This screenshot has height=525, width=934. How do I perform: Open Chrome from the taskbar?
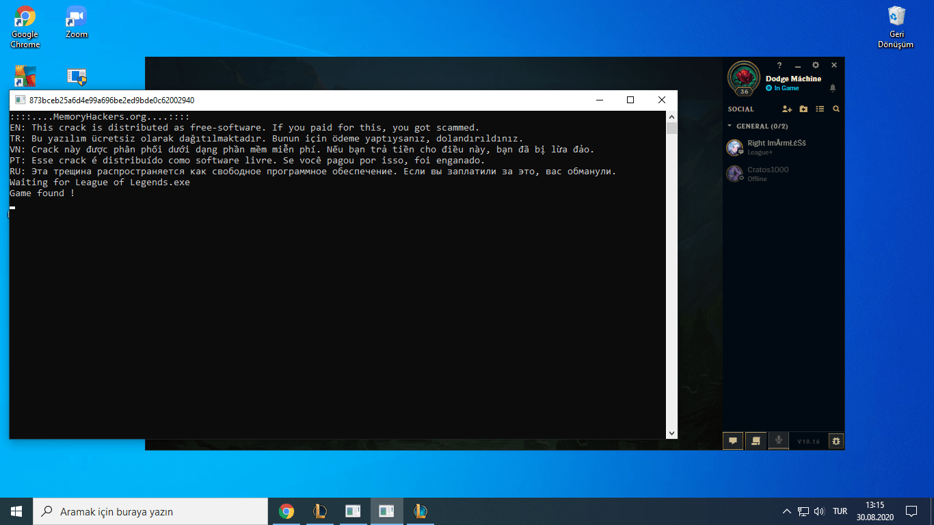pyautogui.click(x=286, y=511)
